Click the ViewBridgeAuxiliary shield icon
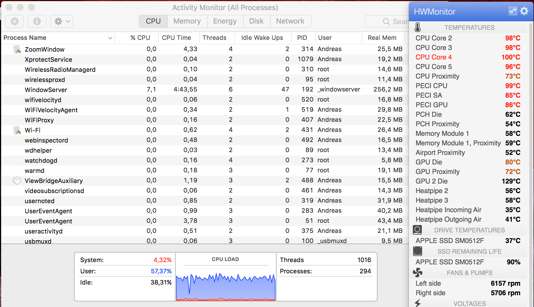This screenshot has height=307, width=534. coord(17,181)
